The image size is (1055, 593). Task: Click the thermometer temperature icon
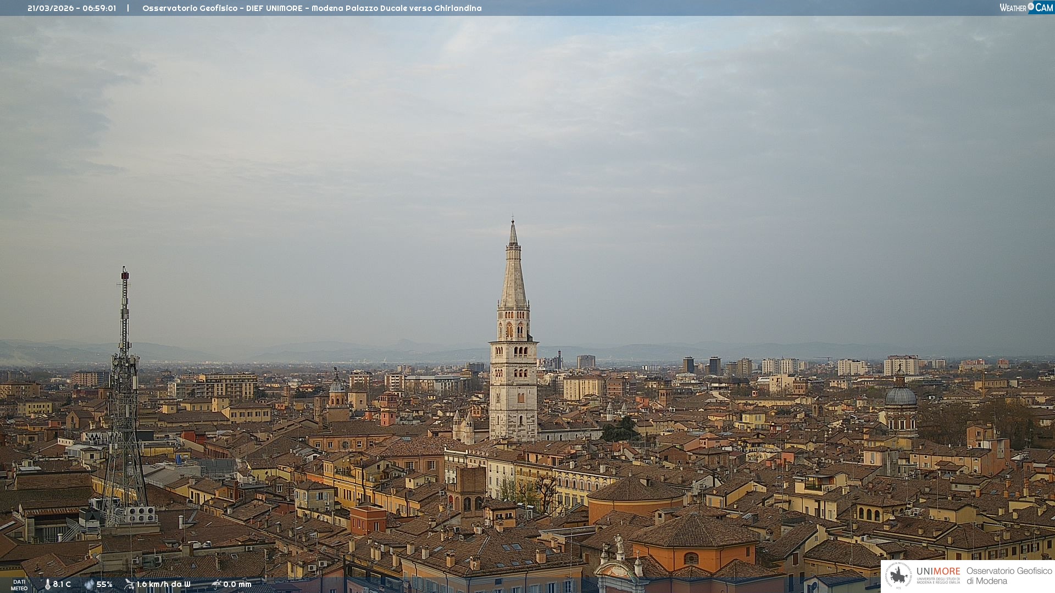pos(47,584)
